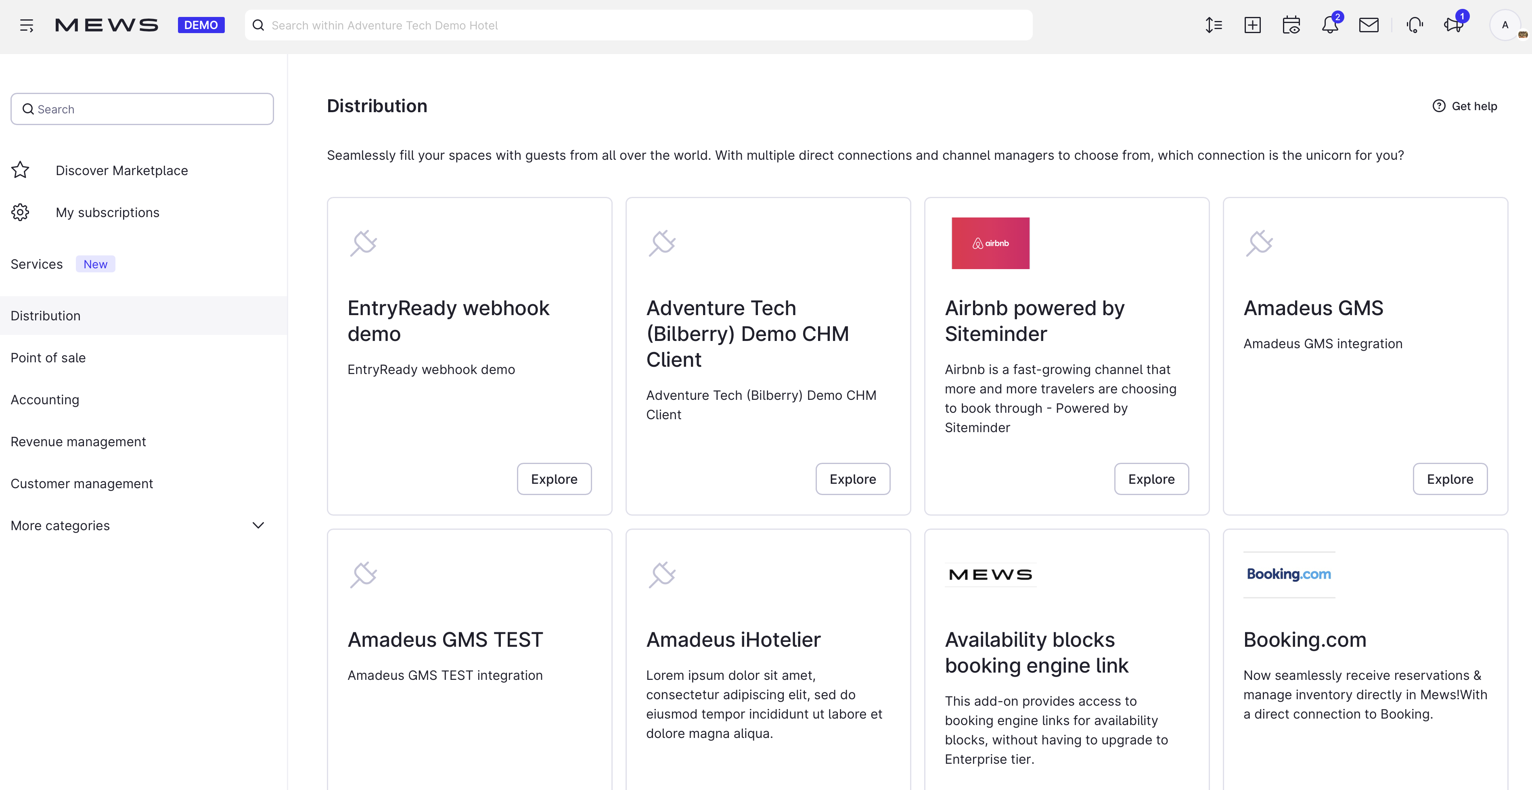Open notifications bell with badge 2
The image size is (1532, 790).
pos(1330,25)
